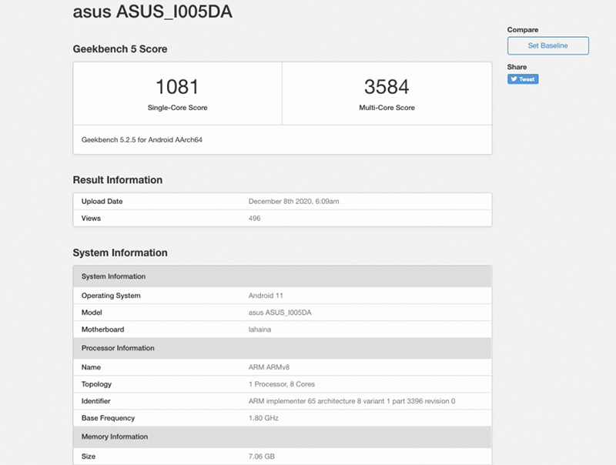
Task: Select the multi-core score 3584
Action: click(x=387, y=87)
